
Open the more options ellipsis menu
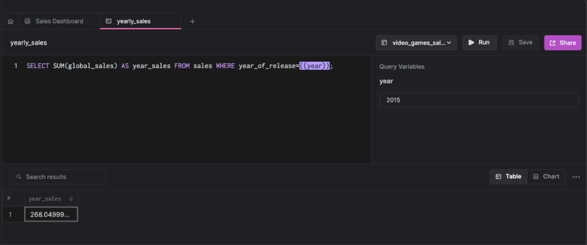coord(576,176)
